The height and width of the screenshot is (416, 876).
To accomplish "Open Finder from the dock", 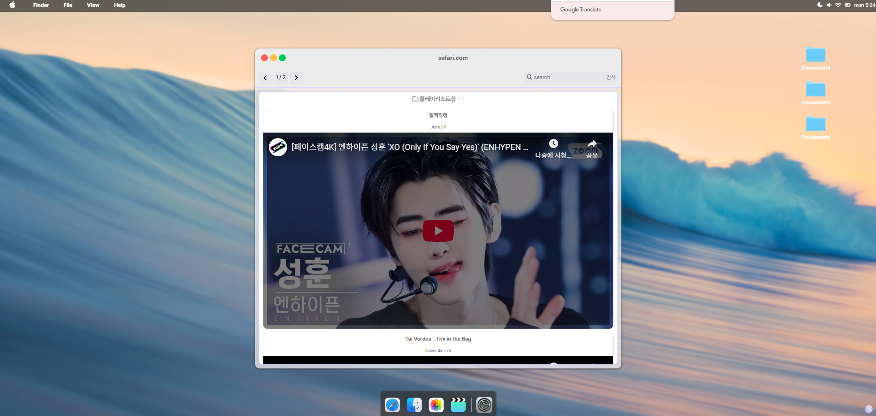I will click(x=414, y=405).
